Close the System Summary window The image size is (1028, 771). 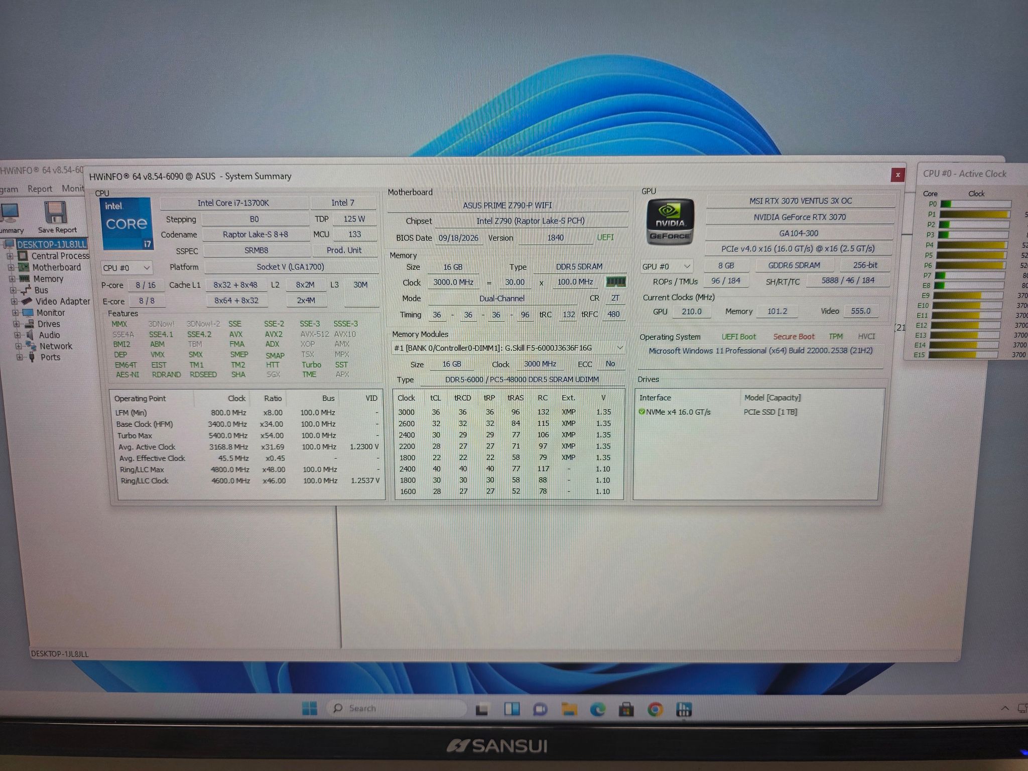tap(897, 175)
